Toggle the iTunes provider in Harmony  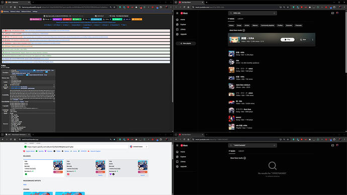click(67, 19)
